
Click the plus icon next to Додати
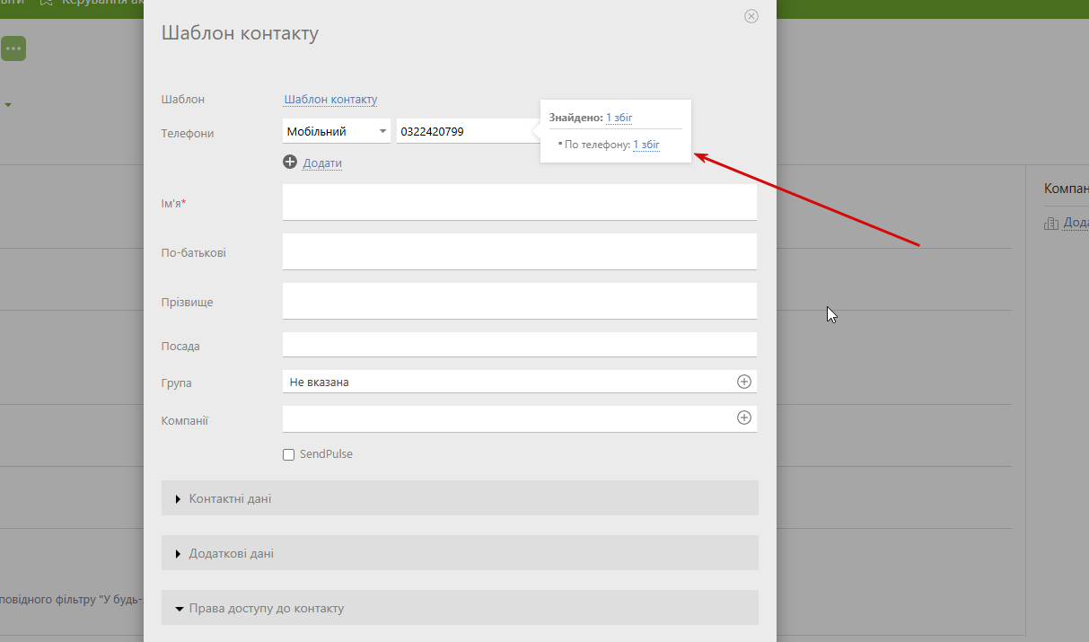[x=290, y=162]
